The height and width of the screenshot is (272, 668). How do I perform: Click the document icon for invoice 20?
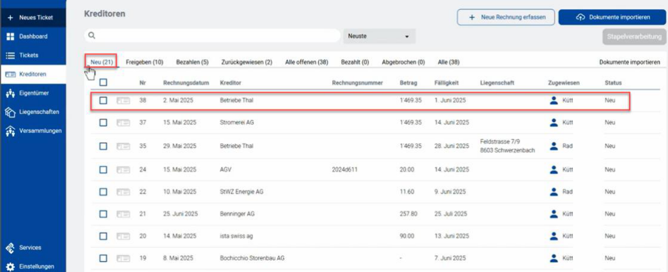[123, 236]
